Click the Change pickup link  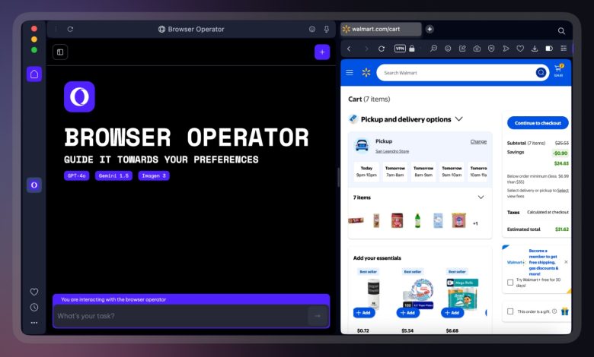tap(478, 142)
